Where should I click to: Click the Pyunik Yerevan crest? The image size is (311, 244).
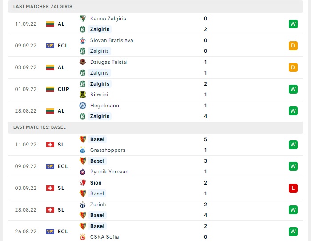coord(83,172)
